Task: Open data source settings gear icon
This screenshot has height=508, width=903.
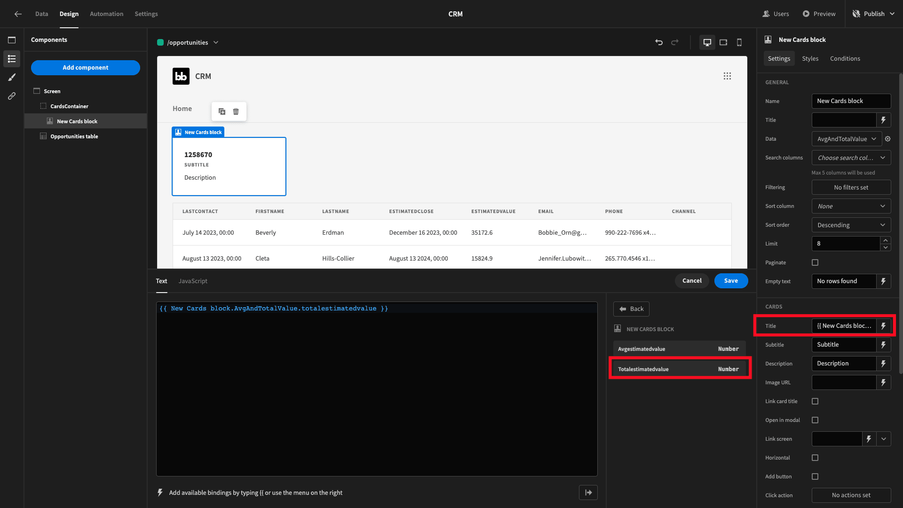Action: coord(888,139)
